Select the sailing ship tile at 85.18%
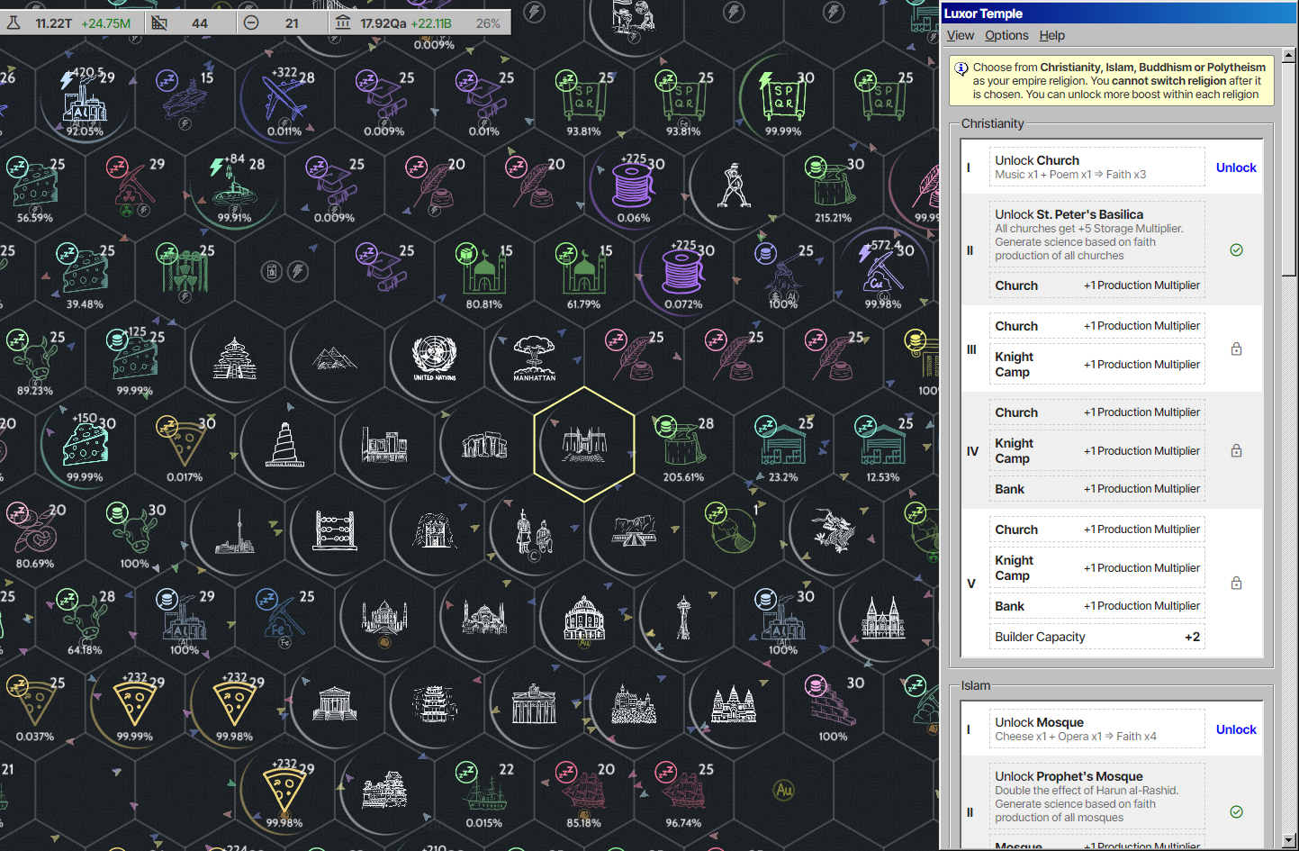The width and height of the screenshot is (1299, 851). pyautogui.click(x=584, y=790)
